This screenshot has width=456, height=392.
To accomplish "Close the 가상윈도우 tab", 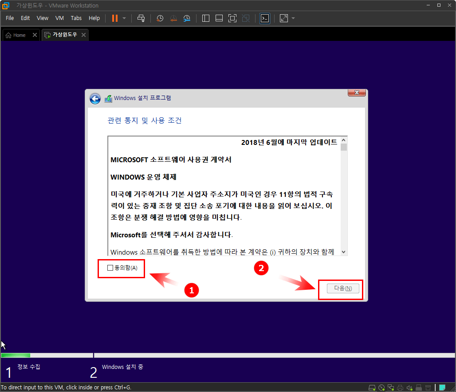I will (84, 35).
